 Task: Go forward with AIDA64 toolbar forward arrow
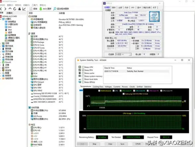pos(5,9)
